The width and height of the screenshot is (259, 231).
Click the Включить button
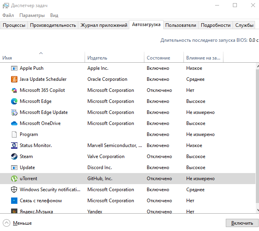(x=242, y=223)
